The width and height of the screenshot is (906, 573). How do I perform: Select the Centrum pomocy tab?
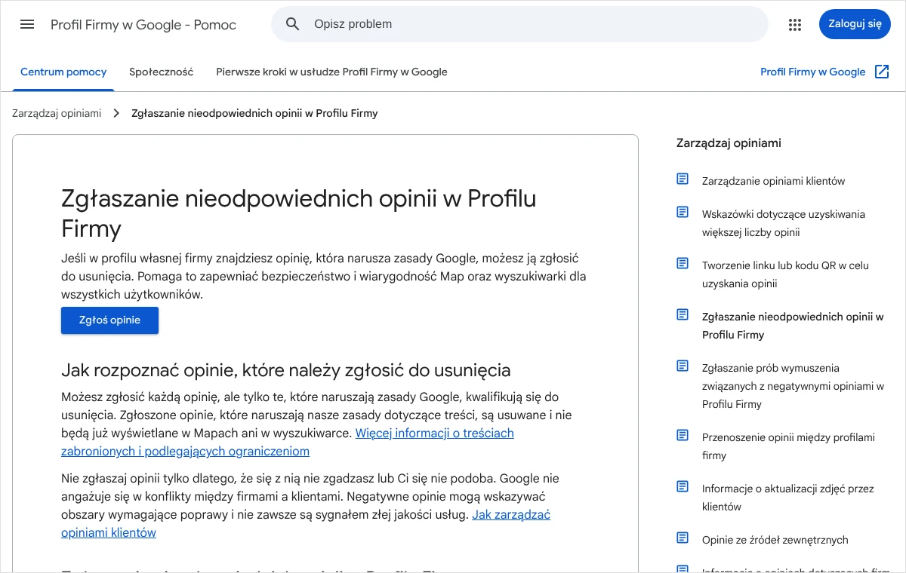63,72
